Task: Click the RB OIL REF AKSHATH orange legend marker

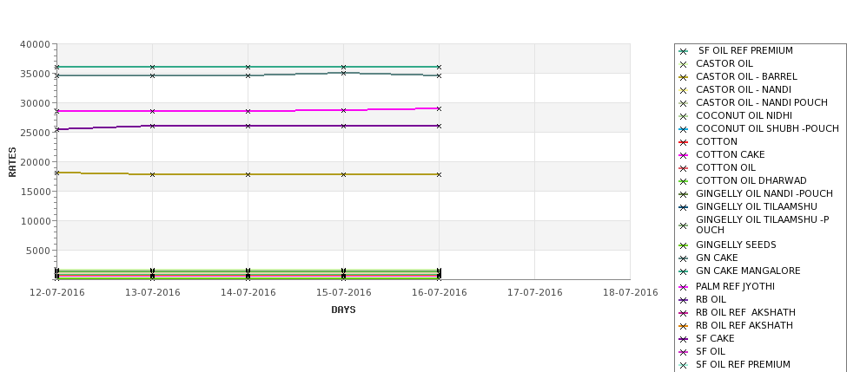Action: (x=684, y=326)
